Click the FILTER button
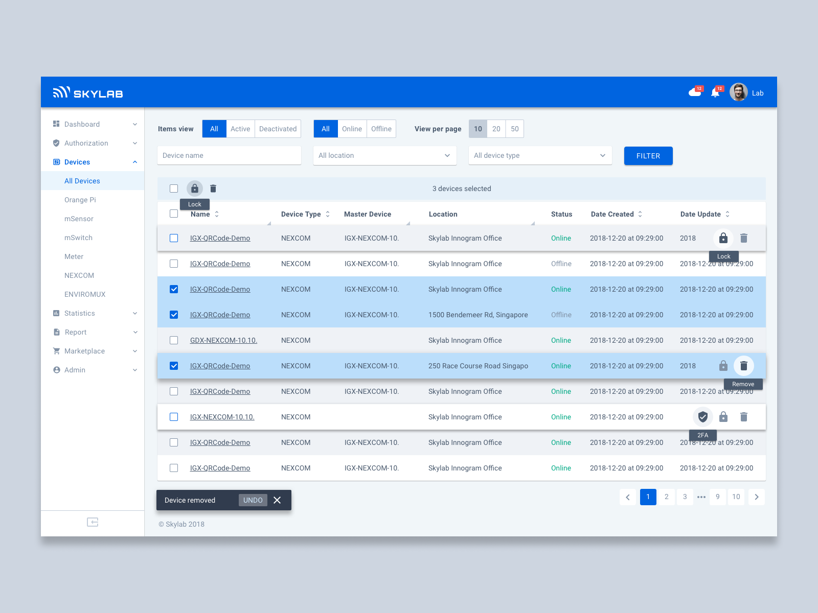818x613 pixels. click(648, 156)
